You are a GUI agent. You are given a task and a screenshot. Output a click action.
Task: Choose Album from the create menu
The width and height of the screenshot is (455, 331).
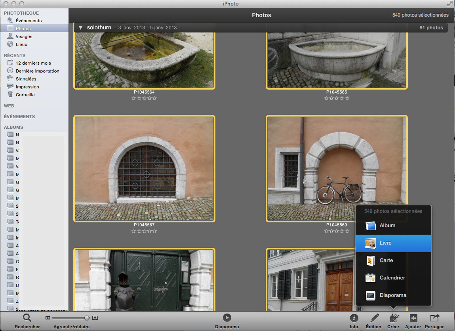point(393,226)
